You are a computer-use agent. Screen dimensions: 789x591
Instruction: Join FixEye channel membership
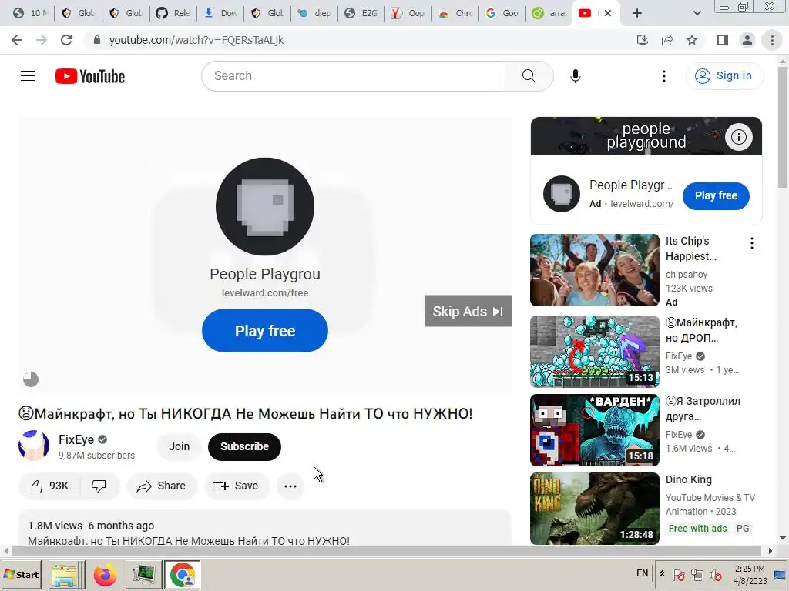click(179, 446)
